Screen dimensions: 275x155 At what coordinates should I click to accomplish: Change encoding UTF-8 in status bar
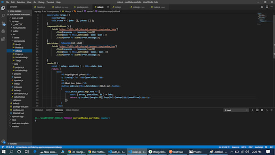[244, 147]
